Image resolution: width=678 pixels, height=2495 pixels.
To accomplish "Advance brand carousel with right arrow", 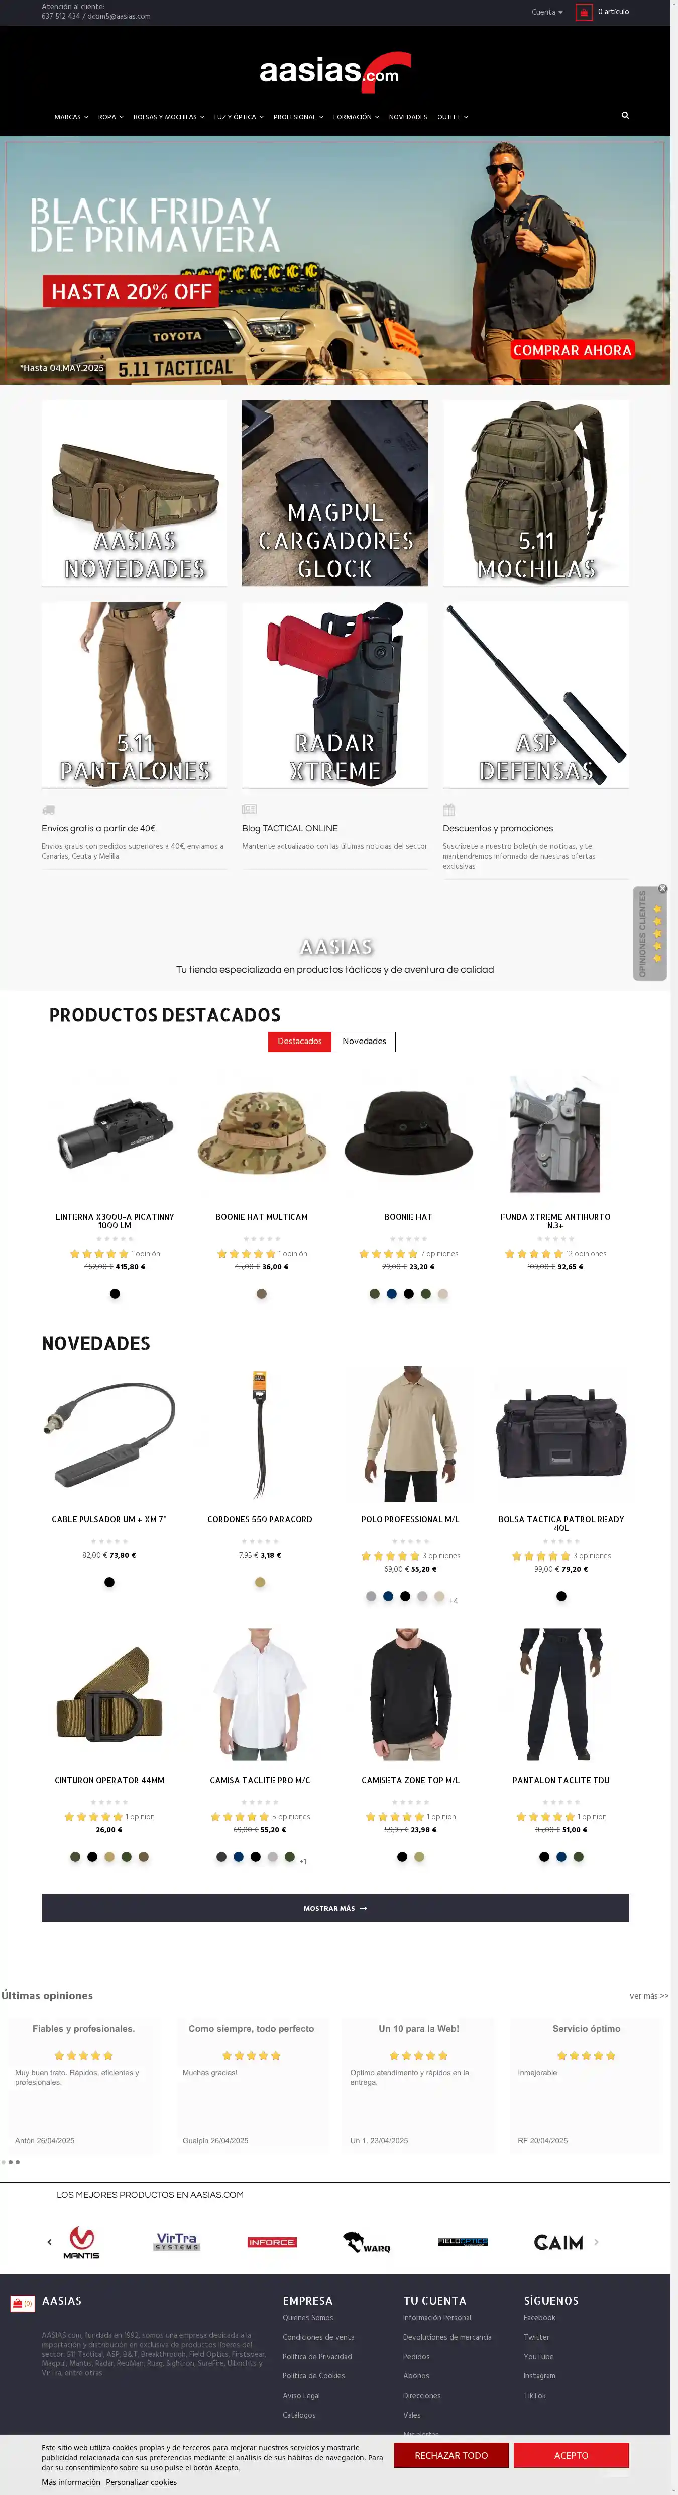I will coord(597,2242).
